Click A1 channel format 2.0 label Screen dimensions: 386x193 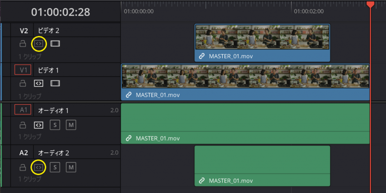(114, 110)
